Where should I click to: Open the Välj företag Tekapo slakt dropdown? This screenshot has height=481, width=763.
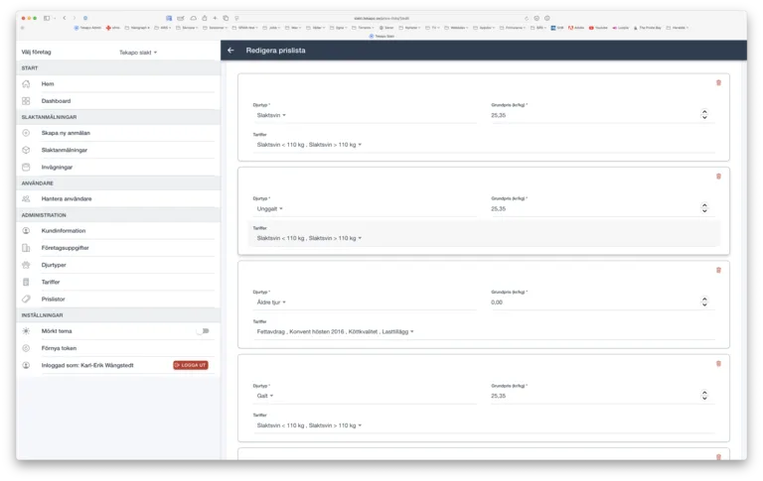(138, 53)
